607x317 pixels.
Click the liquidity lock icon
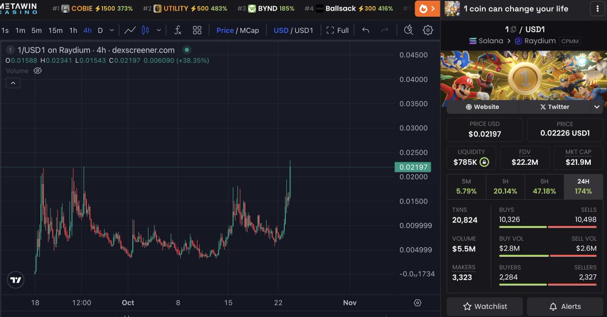(x=485, y=162)
